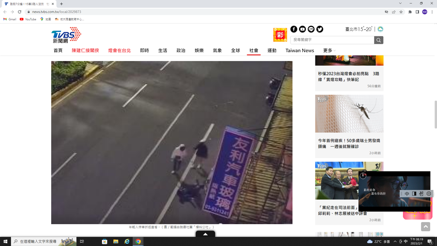Click the LINE social icon
Image resolution: width=437 pixels, height=246 pixels.
311,29
